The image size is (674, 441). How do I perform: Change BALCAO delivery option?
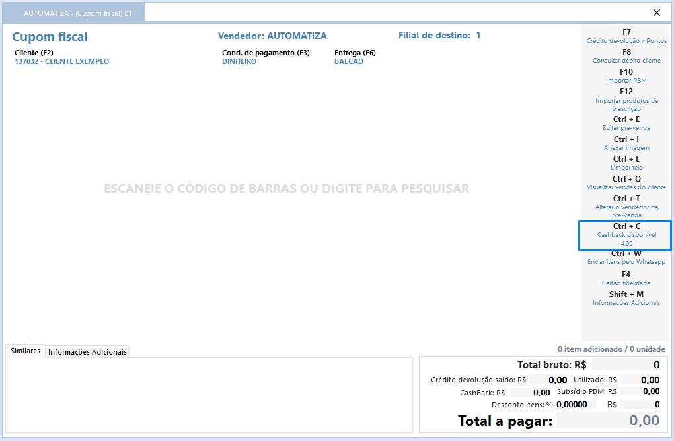pyautogui.click(x=349, y=62)
